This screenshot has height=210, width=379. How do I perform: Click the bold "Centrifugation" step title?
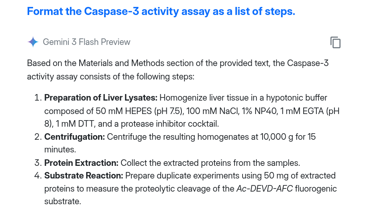75,137
